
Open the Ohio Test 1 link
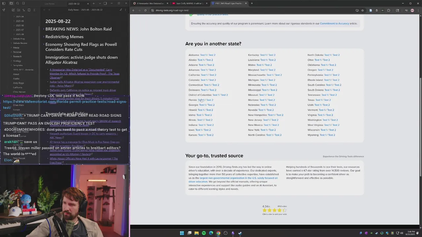click(318, 60)
